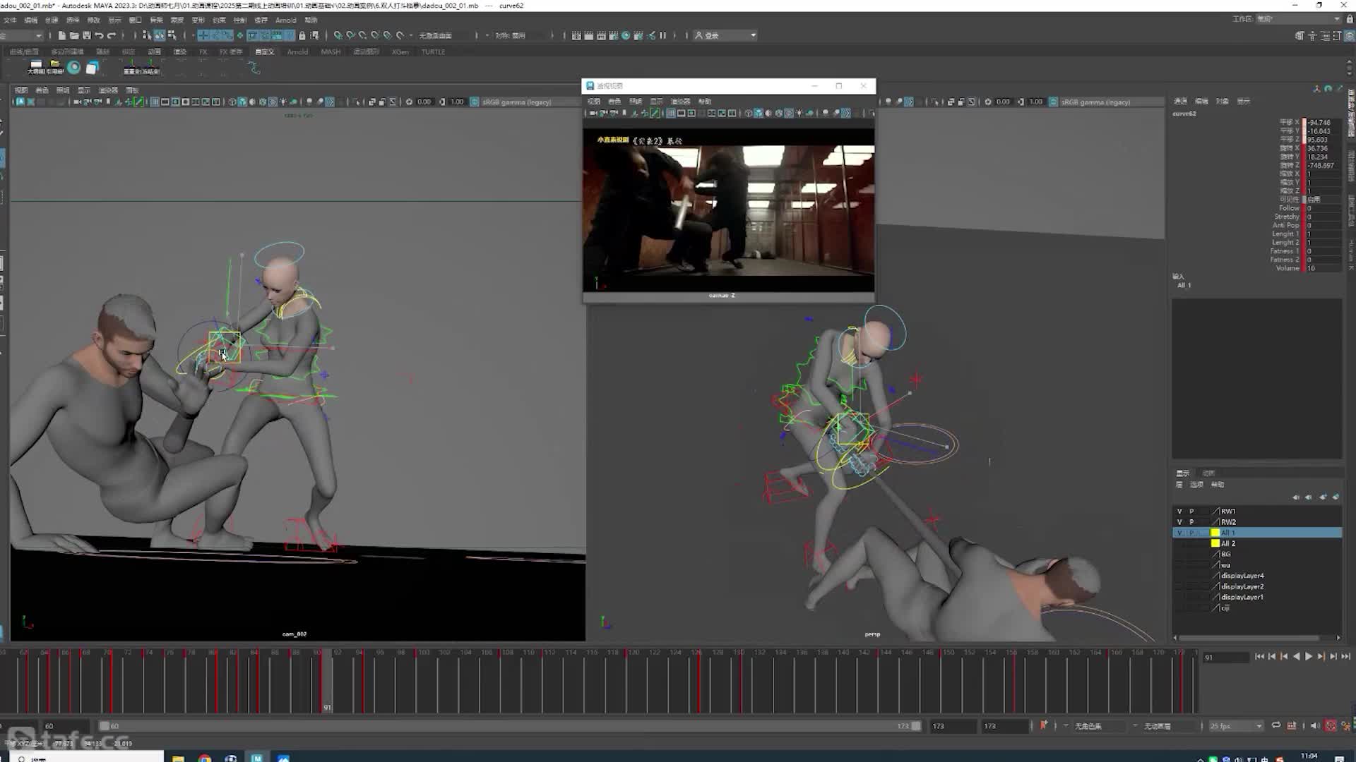The width and height of the screenshot is (1356, 762).
Task: Click the Open Scene folder icon
Action: tap(74, 35)
